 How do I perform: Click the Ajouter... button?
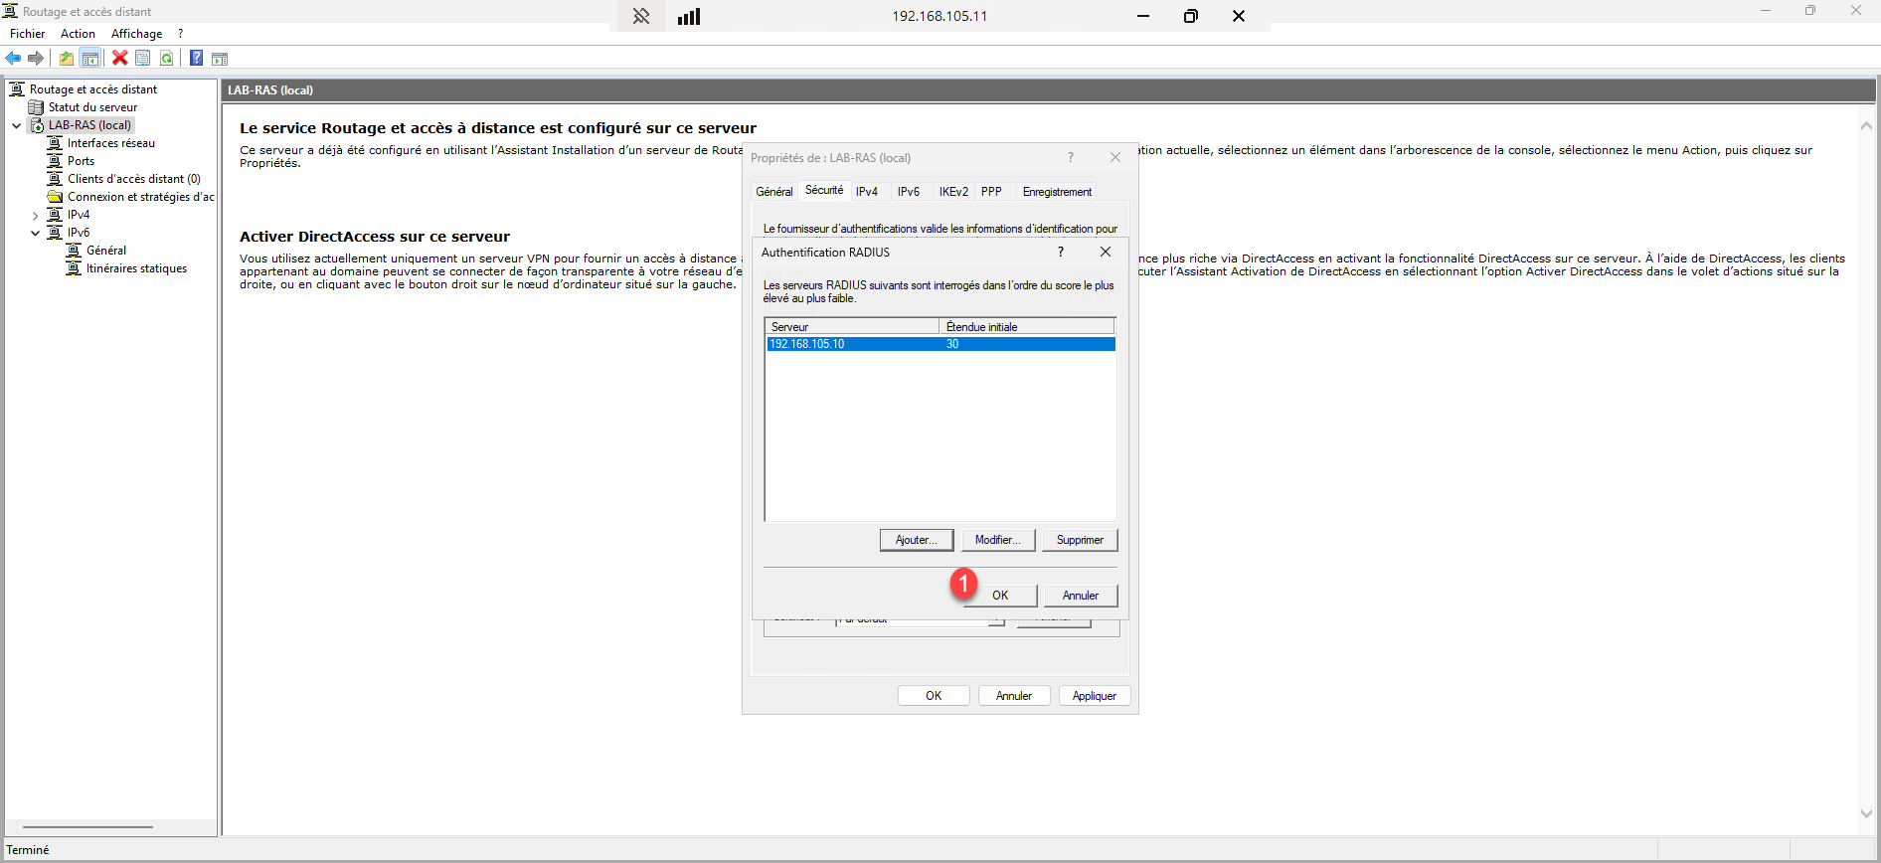coord(916,540)
